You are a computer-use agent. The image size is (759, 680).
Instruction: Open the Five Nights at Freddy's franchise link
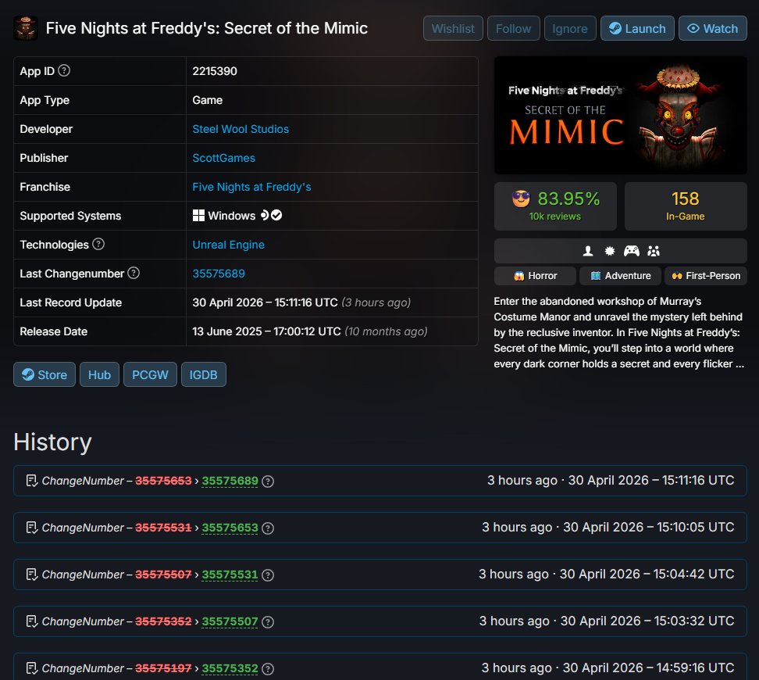[x=251, y=187]
